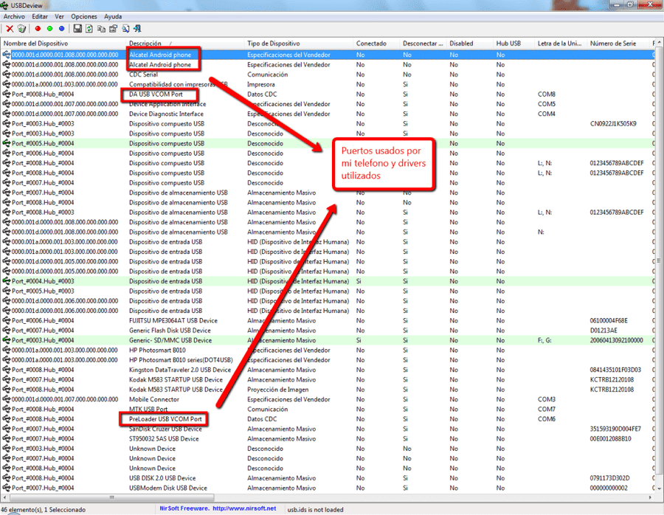Click the Impresora device type cell

coord(261,84)
